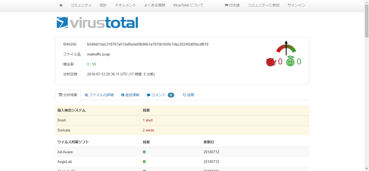The image size is (369, 171).
Task: Click file name maltraffic.pcap
Action: pyautogui.click(x=98, y=54)
